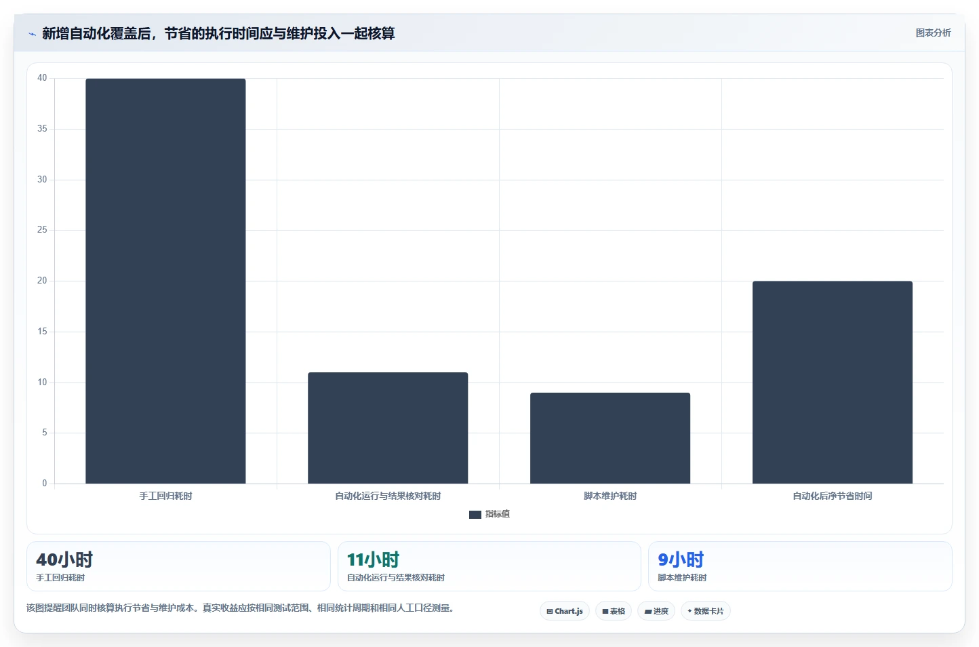Click the axis label 自动化运行与结果核对耗时
Viewport: 979px width, 647px height.
coord(388,496)
